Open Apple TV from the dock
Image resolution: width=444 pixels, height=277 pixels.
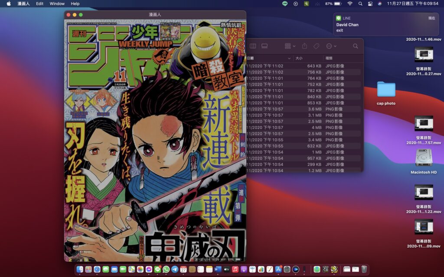(x=226, y=269)
